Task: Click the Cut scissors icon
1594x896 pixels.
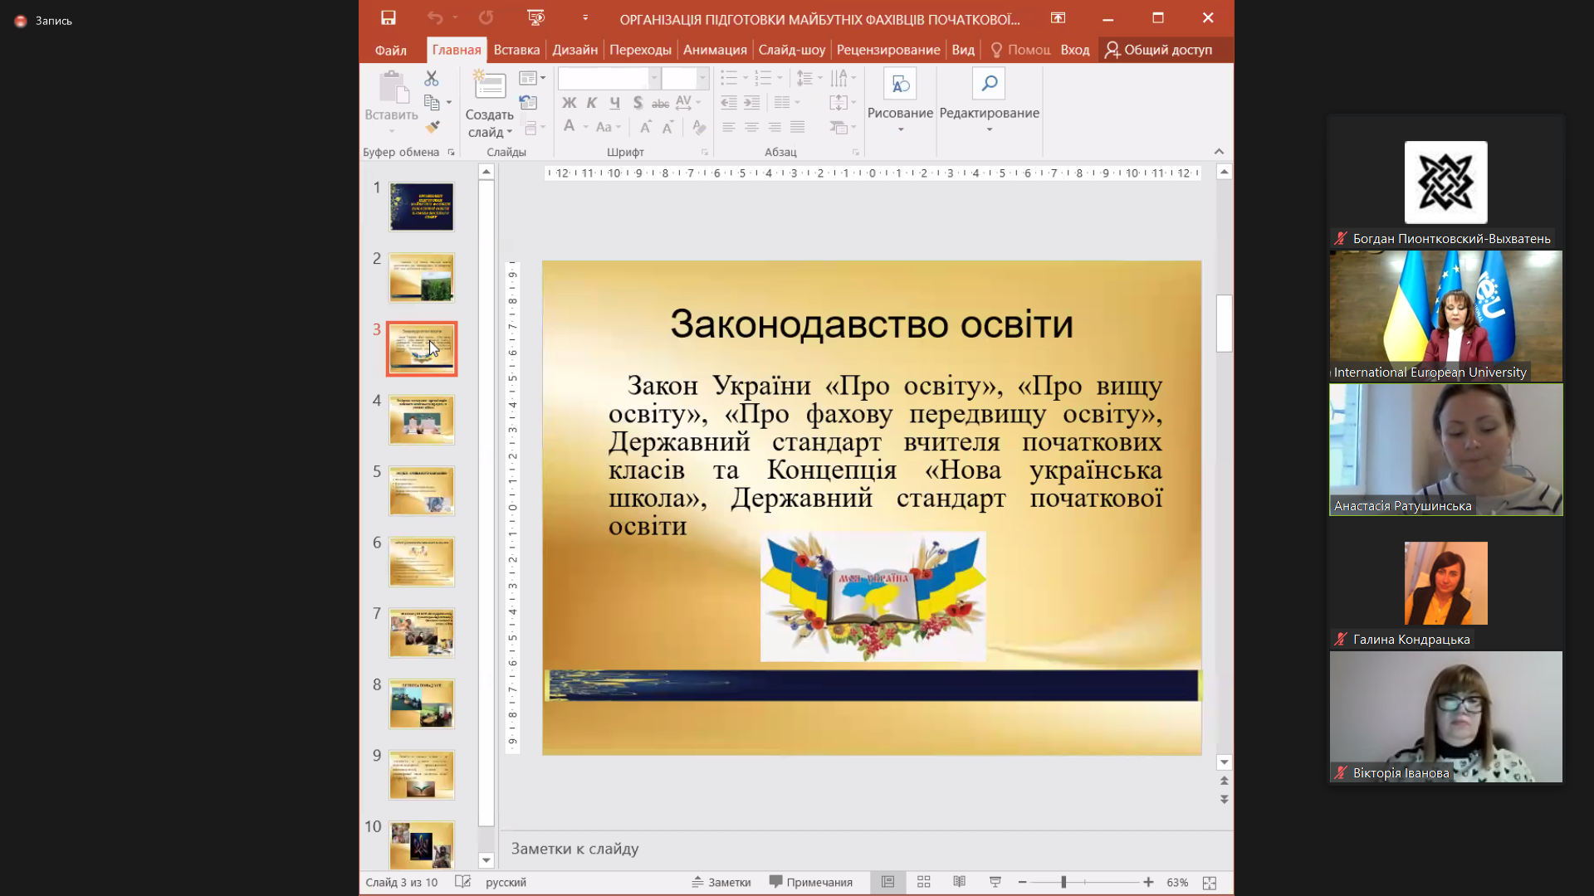Action: (x=431, y=78)
